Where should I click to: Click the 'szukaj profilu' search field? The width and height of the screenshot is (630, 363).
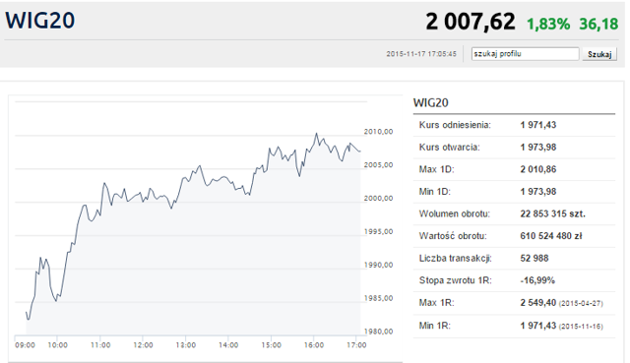pos(525,54)
